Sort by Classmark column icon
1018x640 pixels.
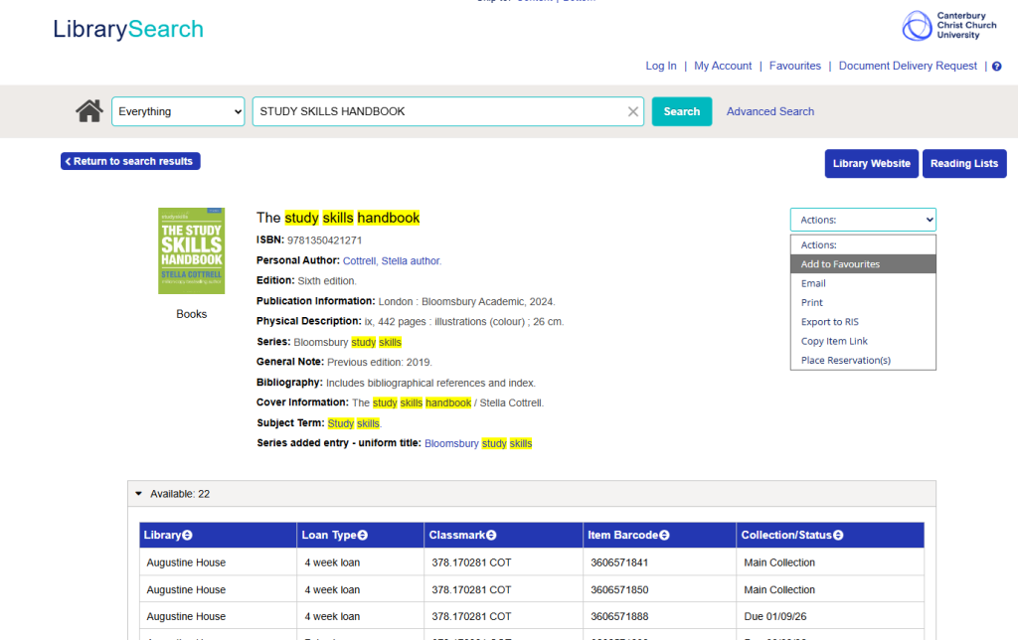pos(491,535)
